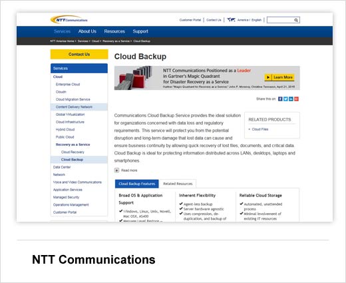
Task: Click the NTT Communications logo
Action: (x=69, y=19)
